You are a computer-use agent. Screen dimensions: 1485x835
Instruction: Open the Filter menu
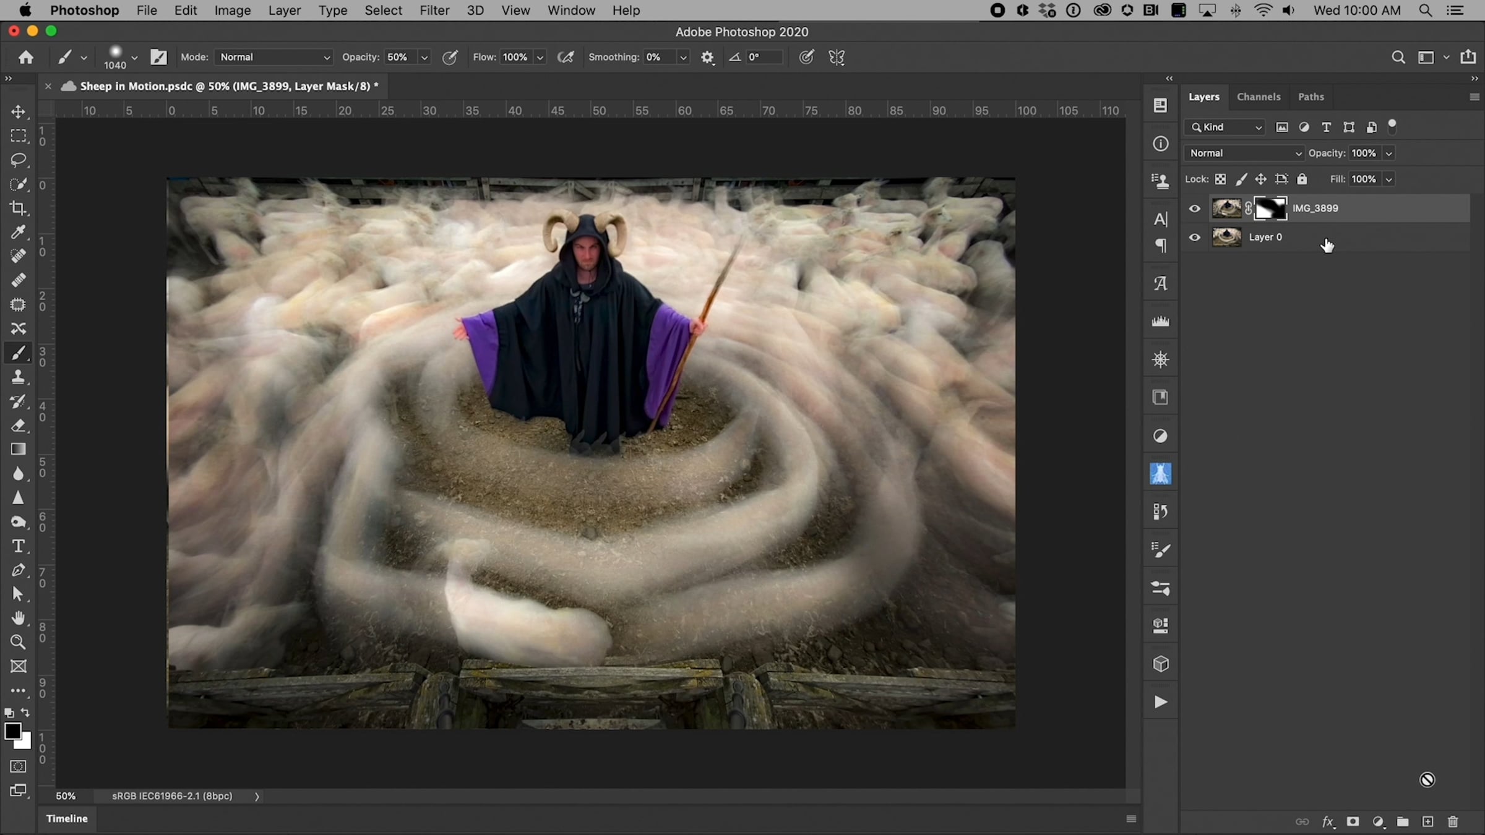434,11
